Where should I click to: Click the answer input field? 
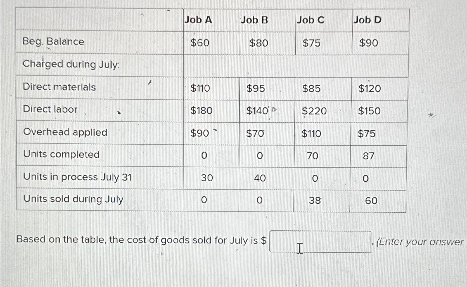(x=319, y=242)
